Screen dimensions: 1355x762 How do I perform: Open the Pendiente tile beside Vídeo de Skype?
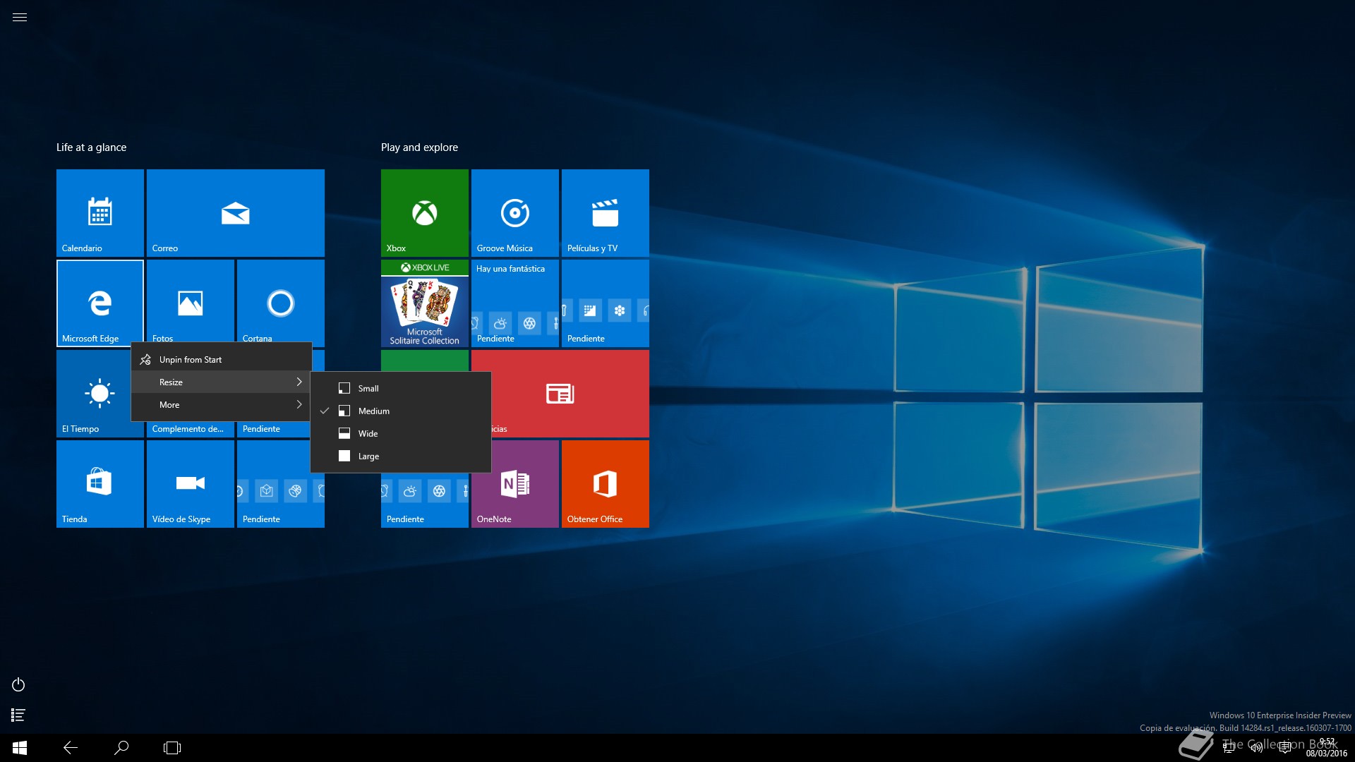point(281,484)
